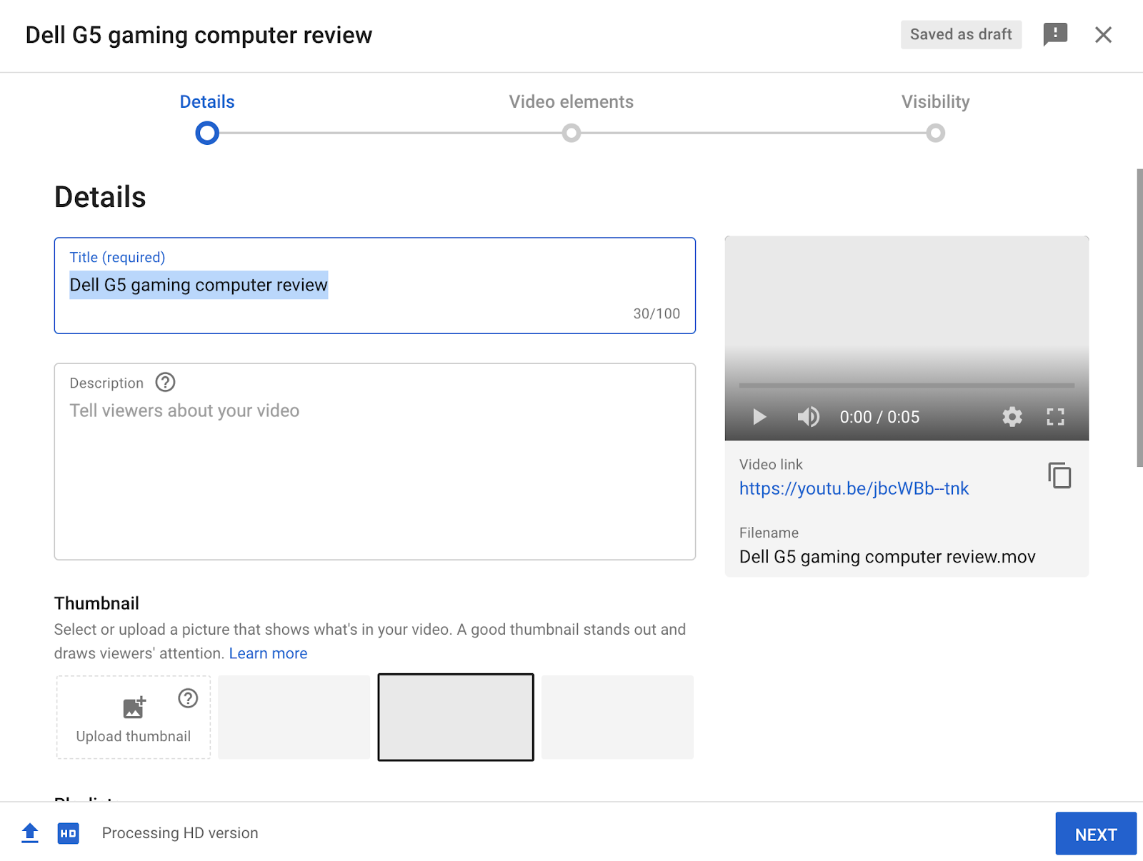The image size is (1143, 861).
Task: Click the 'Video link' label
Action: point(771,465)
